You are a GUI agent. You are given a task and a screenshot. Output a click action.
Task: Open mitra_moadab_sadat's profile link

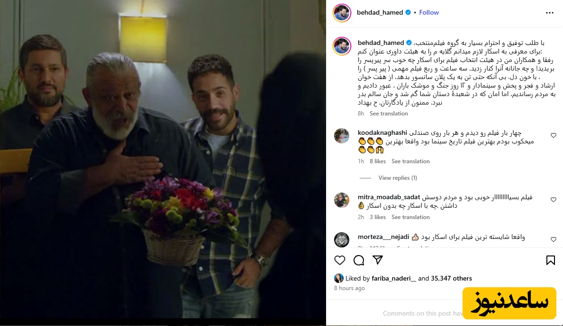(x=389, y=197)
